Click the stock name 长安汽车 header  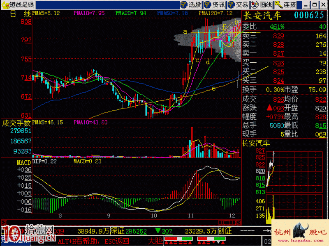[x=262, y=16]
